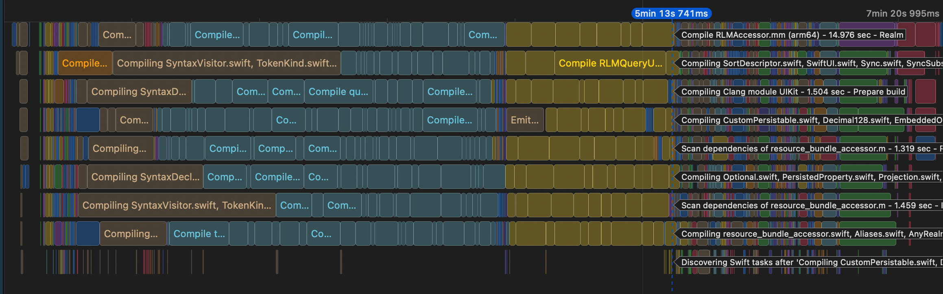Select the 'Compiling SyntaxD...' task block
Viewport: 943px width, 294px height.
click(139, 91)
